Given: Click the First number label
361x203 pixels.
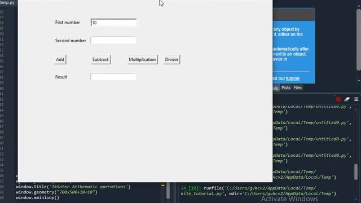Looking at the screenshot, I should 68,23.
